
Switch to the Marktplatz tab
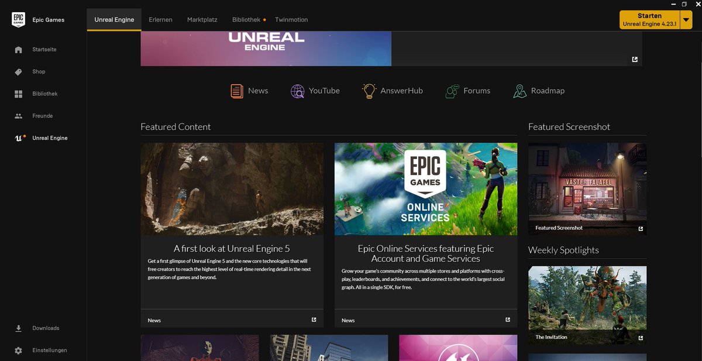pyautogui.click(x=202, y=19)
